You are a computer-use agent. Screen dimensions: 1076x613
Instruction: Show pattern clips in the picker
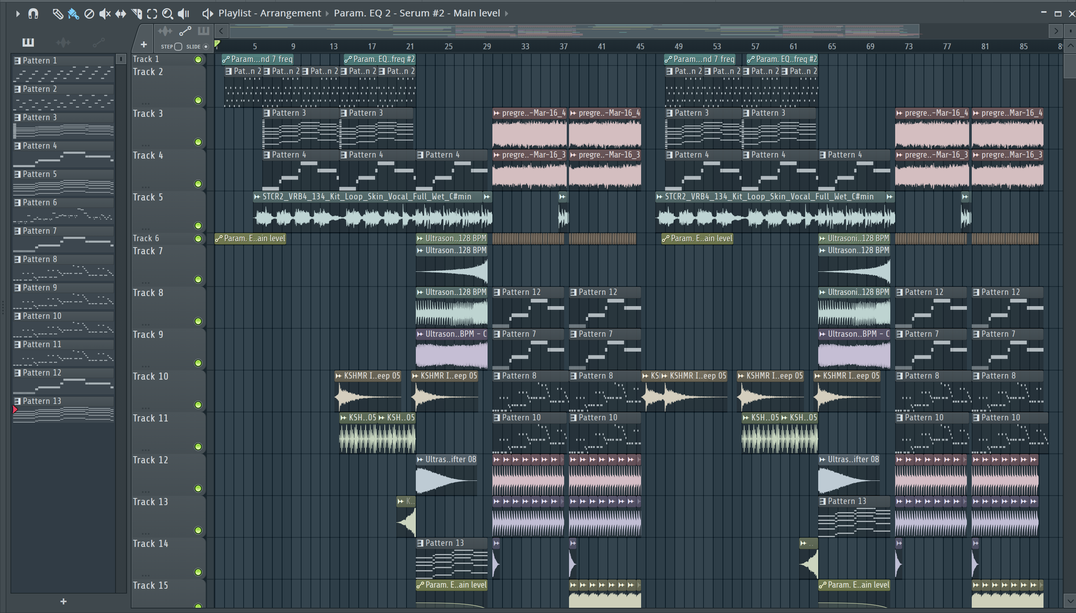pyautogui.click(x=28, y=42)
